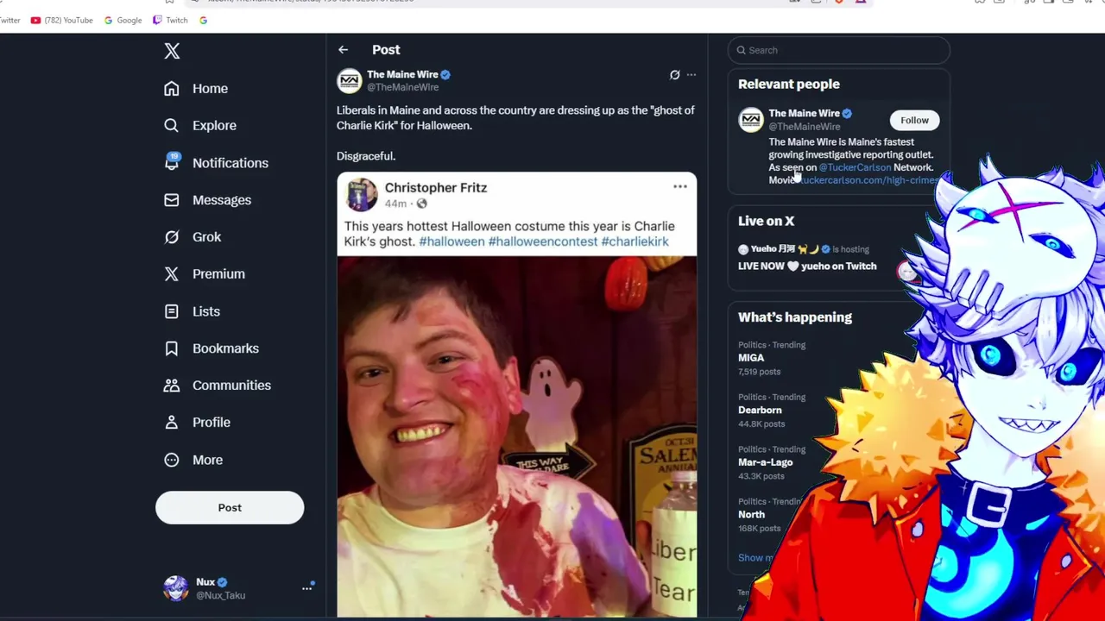Open Grok AI assistant

(205, 237)
